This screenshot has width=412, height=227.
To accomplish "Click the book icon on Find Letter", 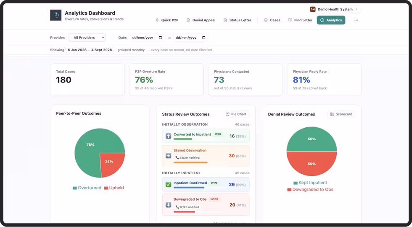I will pos(290,20).
